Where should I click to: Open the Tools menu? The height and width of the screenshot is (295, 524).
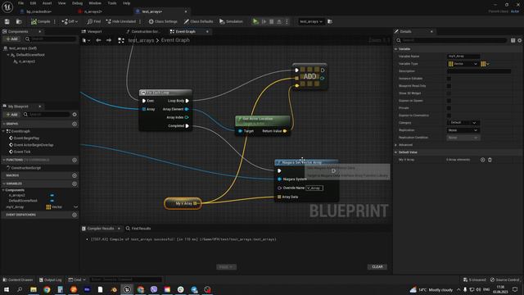click(x=112, y=3)
